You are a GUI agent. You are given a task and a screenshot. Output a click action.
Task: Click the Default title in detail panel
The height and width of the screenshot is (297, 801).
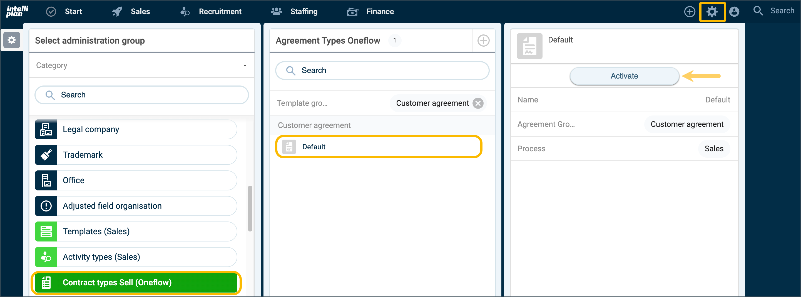point(560,40)
